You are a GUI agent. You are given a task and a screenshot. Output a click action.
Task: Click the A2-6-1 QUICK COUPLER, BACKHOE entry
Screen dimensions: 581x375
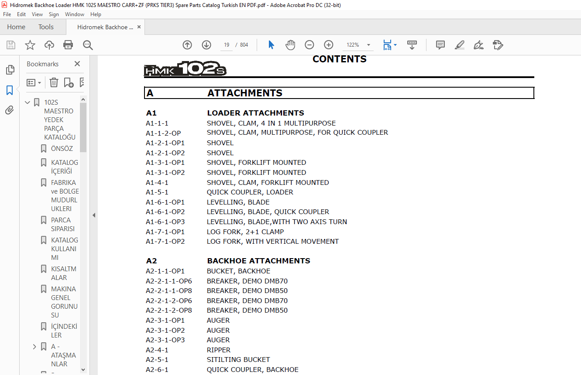(x=222, y=370)
